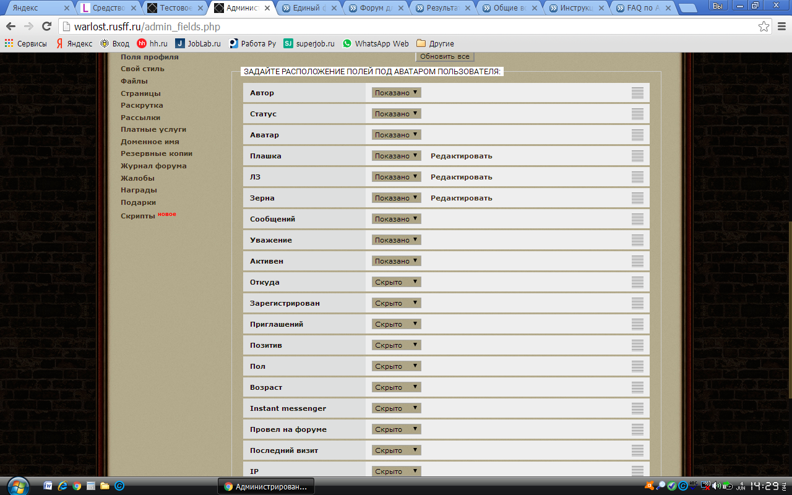The image size is (792, 495).
Task: Click the drag handle for the ЛЗ row
Action: coord(637,177)
